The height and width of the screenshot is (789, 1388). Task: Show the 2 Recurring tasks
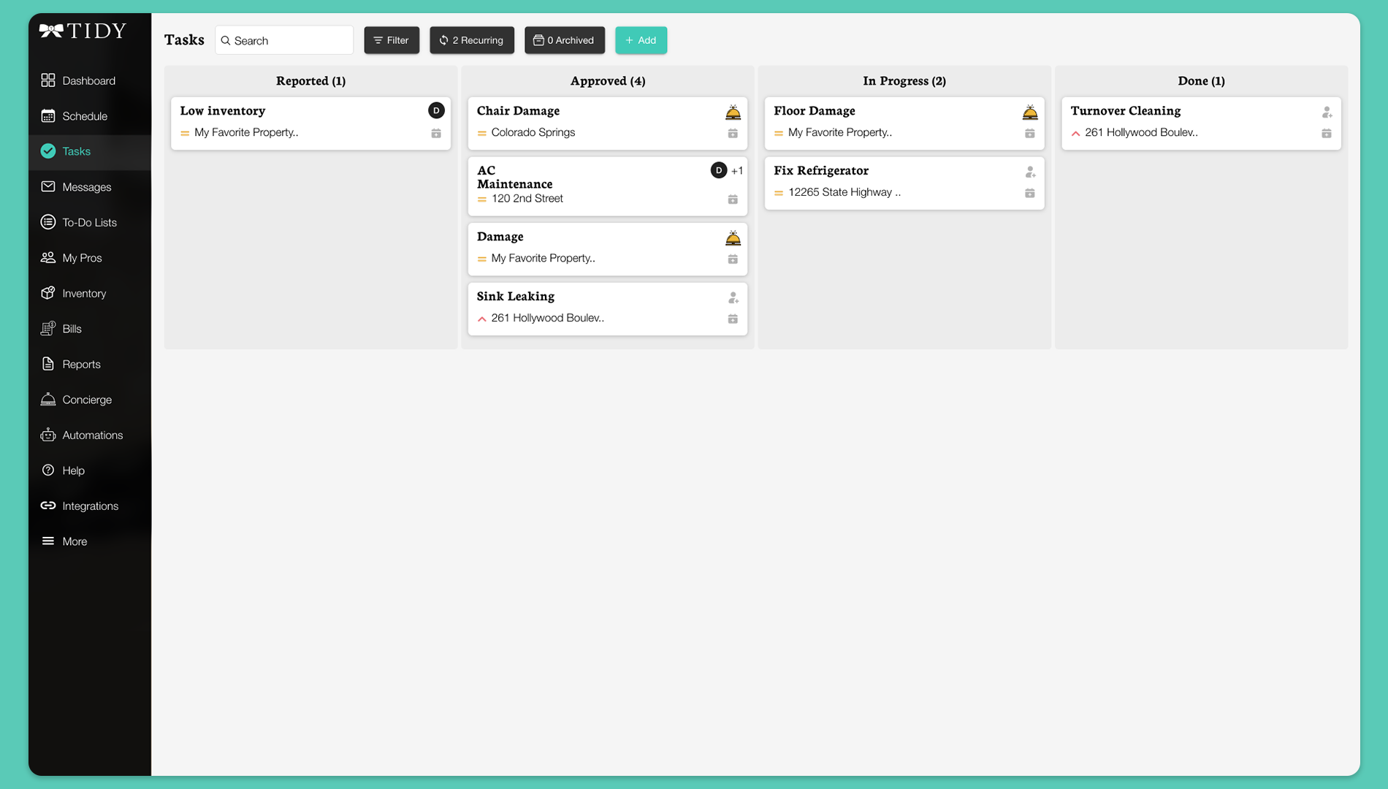coord(472,40)
